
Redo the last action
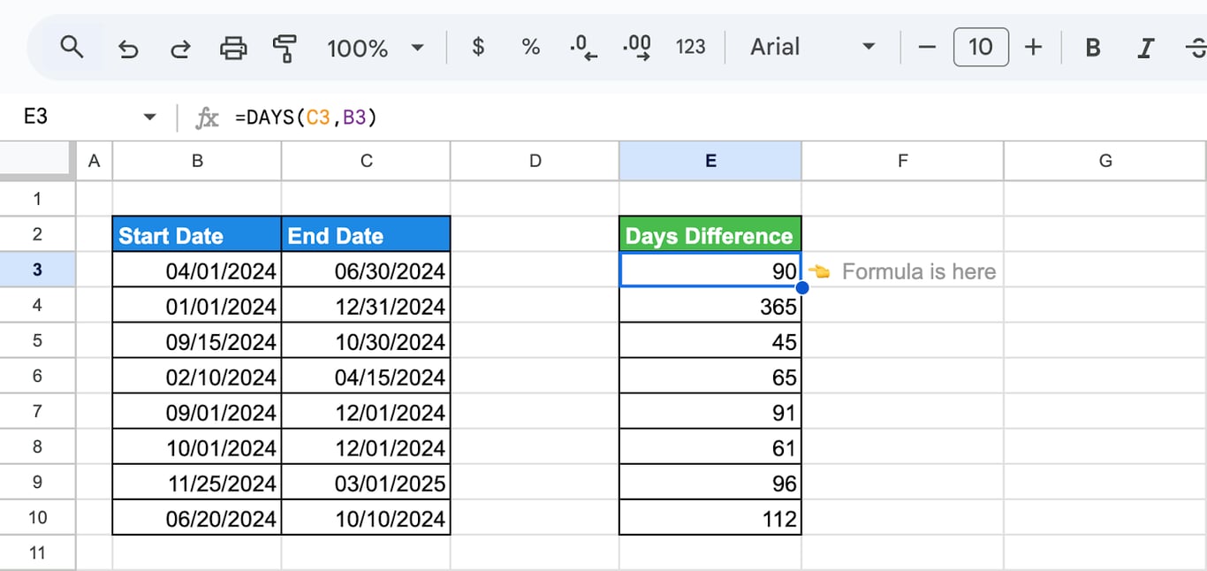[x=180, y=48]
